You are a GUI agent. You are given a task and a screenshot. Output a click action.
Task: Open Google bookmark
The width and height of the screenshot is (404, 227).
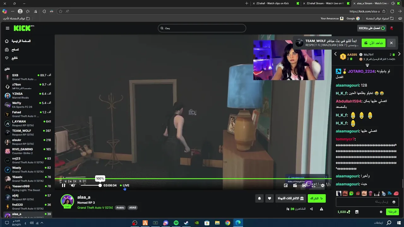(x=353, y=19)
